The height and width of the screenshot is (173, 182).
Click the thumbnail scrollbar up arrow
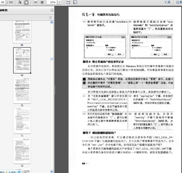point(52,22)
